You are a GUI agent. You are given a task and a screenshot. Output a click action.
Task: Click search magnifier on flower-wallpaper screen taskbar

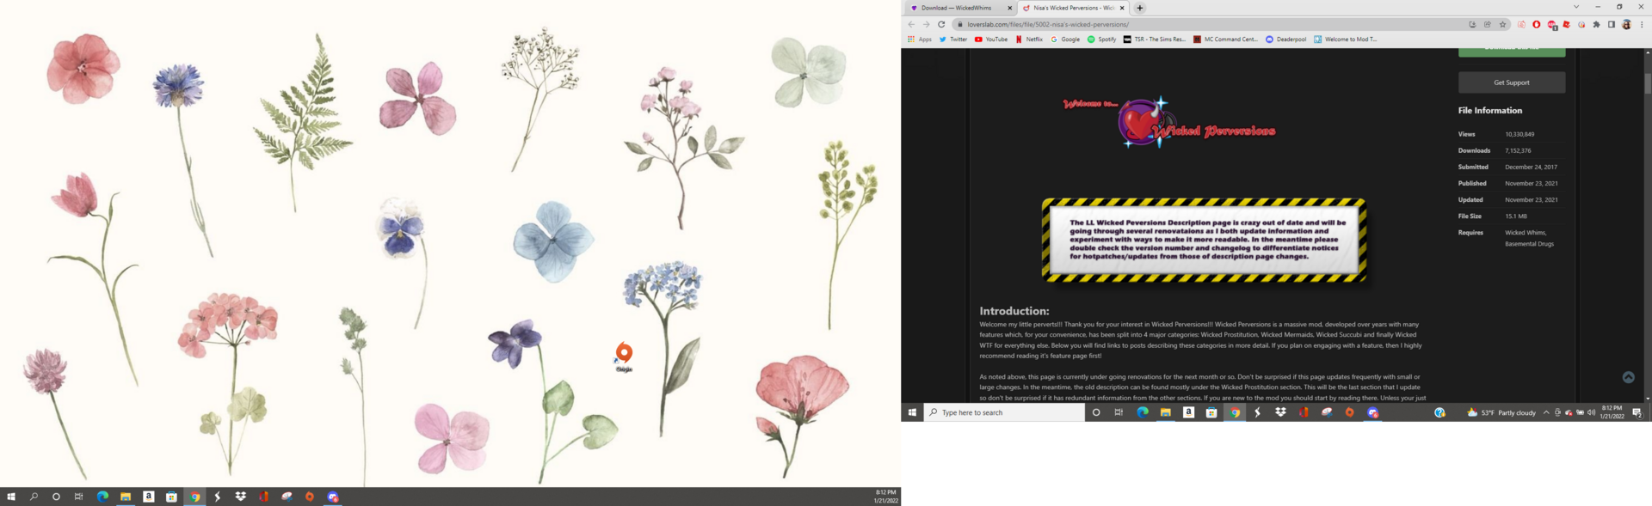34,497
